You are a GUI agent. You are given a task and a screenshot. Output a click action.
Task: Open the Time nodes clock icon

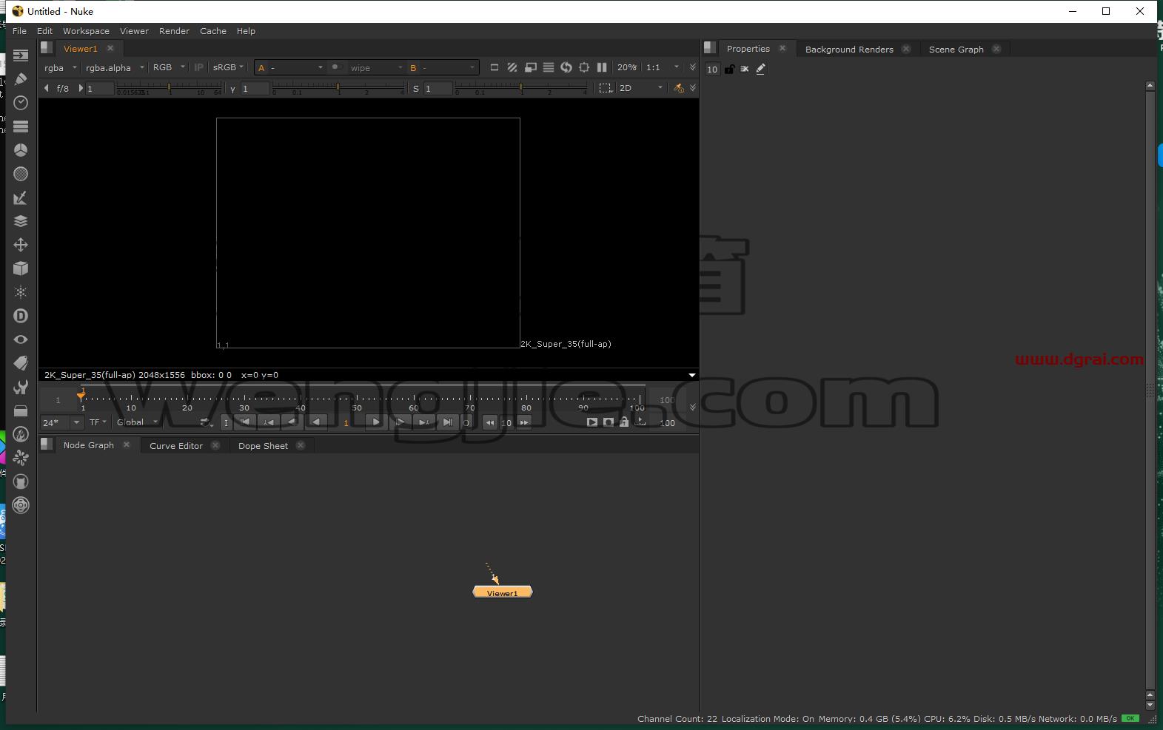[x=21, y=103]
